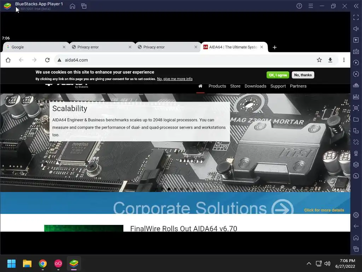Click the Scalability slide heading
This screenshot has height=272, width=362.
click(70, 108)
